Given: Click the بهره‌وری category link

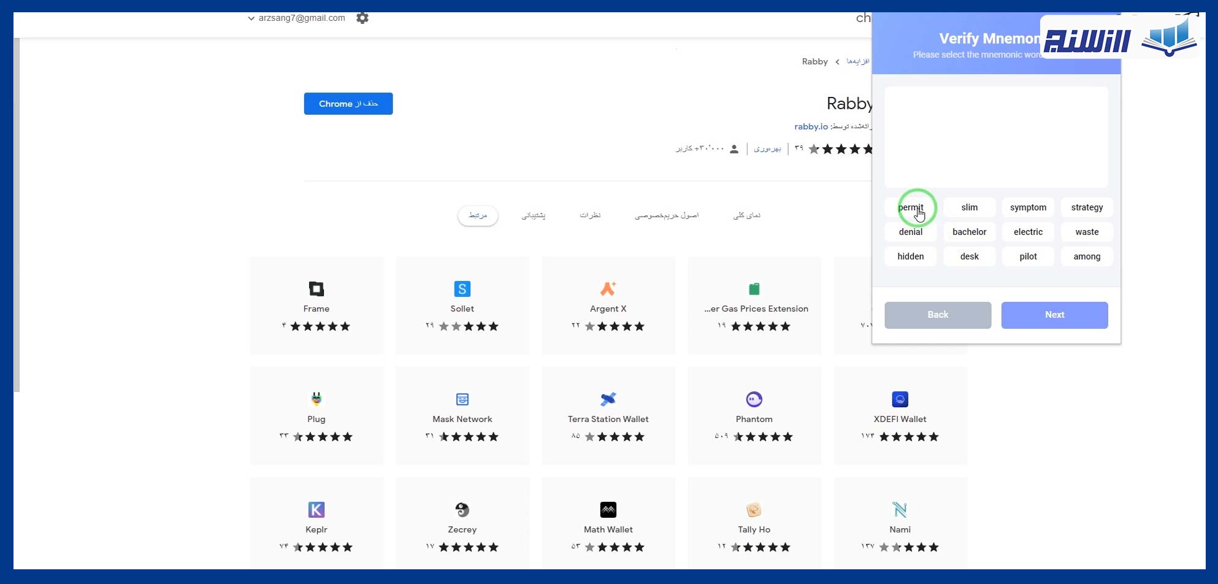Looking at the screenshot, I should point(767,148).
